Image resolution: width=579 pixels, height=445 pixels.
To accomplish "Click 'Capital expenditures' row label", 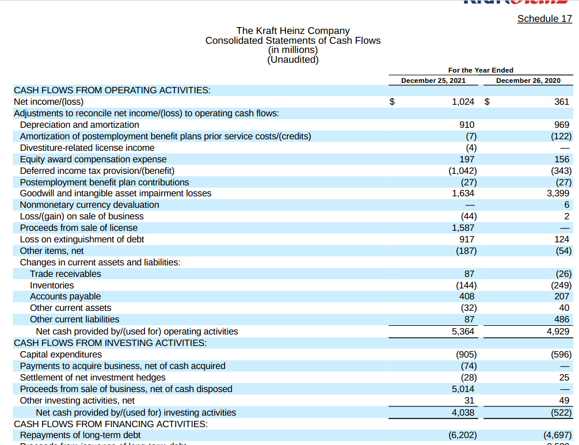I will 61,354.
